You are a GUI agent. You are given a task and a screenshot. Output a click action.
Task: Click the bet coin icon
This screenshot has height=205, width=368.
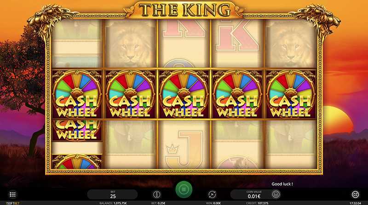pos(156,194)
